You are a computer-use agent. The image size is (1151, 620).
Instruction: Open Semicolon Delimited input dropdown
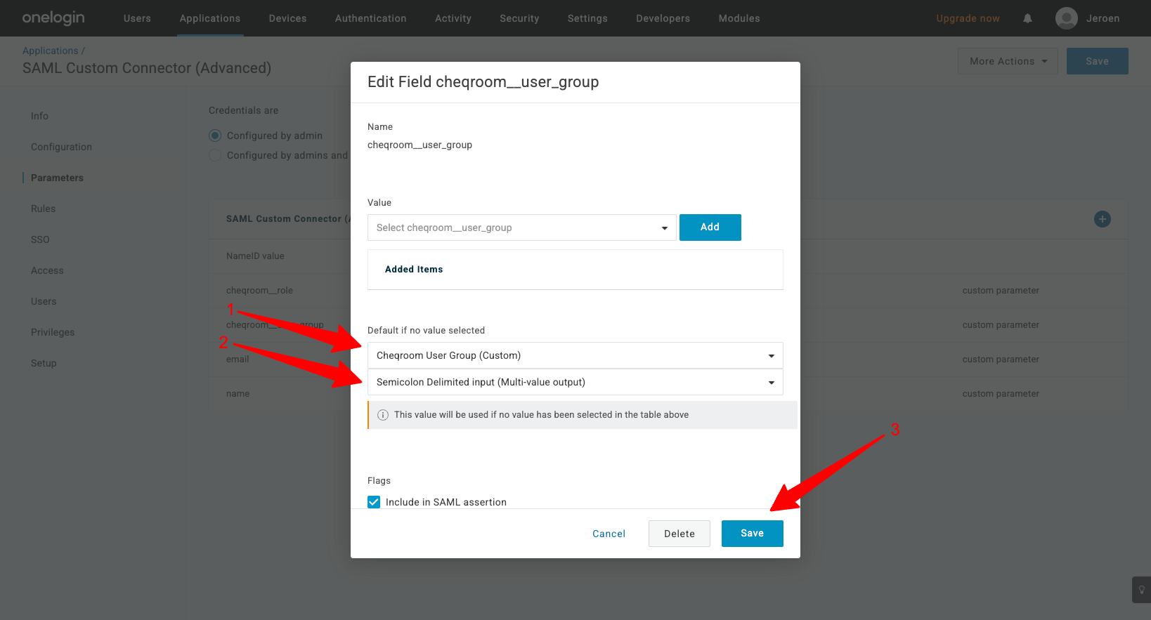click(x=575, y=382)
